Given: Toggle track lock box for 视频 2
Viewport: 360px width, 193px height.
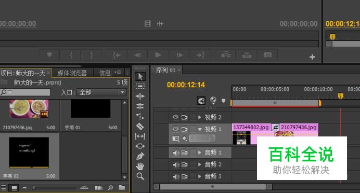Looking at the screenshot, I should point(194,117).
